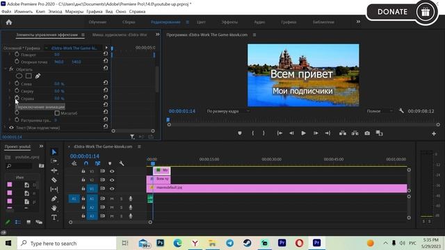The height and width of the screenshot is (250, 445).
Task: Play the program monitor
Action: click(303, 133)
